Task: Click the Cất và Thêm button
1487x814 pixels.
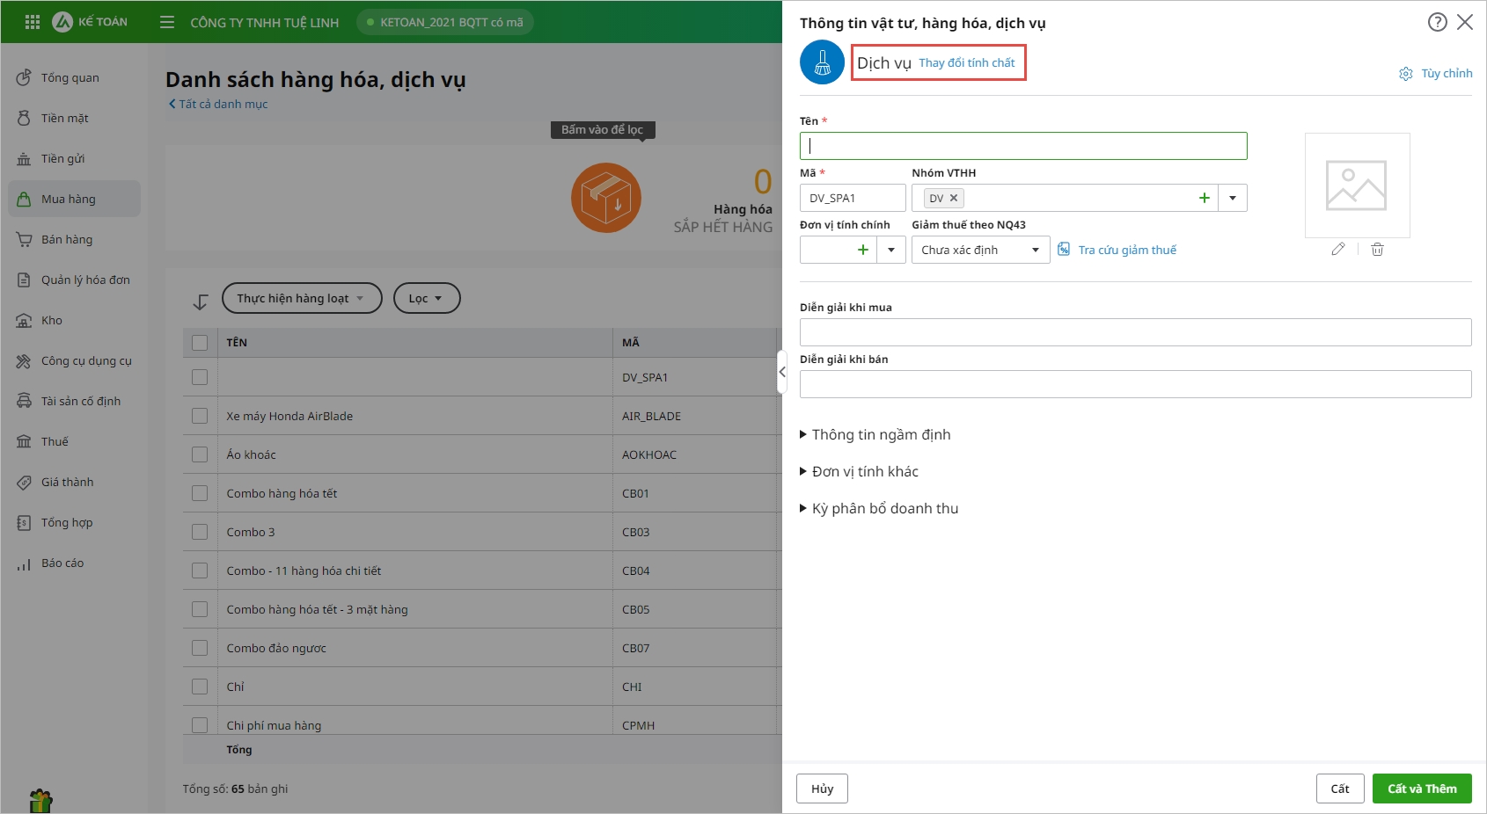Action: (1422, 789)
